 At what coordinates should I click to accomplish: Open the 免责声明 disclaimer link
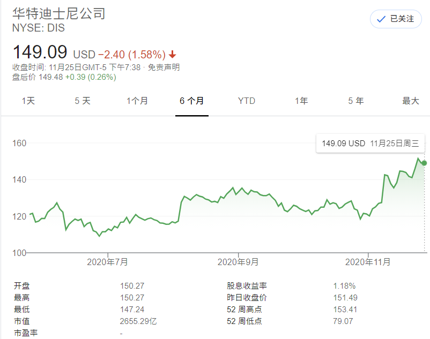coord(164,67)
